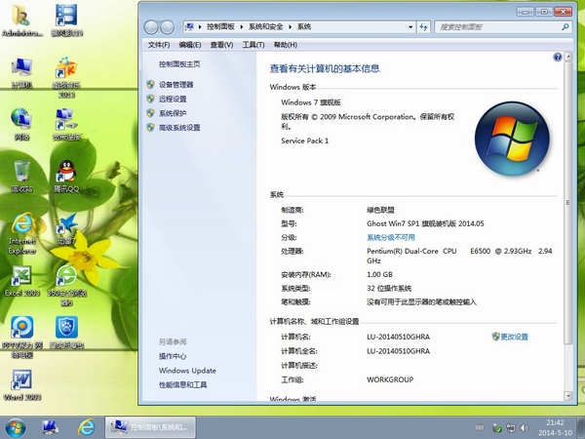Open the Baidu antivirus shield desktop shortcut
Image resolution: width=585 pixels, height=439 pixels.
[x=66, y=333]
